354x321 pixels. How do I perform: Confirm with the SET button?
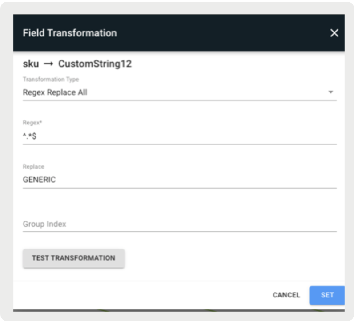coord(327,295)
